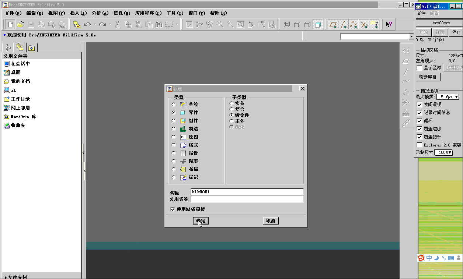Viewport: 463px width, 279px height.
Task: Click the 名称 input field
Action: (x=247, y=192)
